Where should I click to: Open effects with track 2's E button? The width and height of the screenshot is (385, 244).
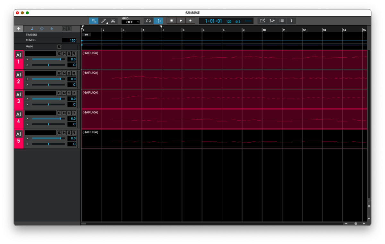[x=59, y=73]
